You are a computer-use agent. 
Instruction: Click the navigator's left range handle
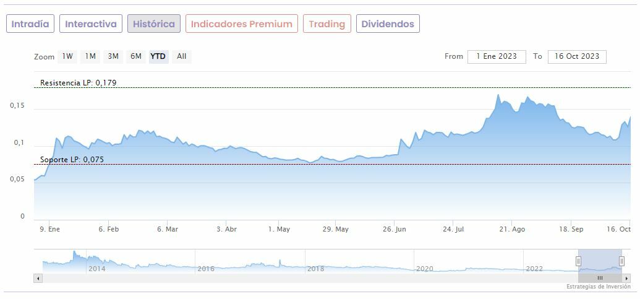tap(579, 261)
